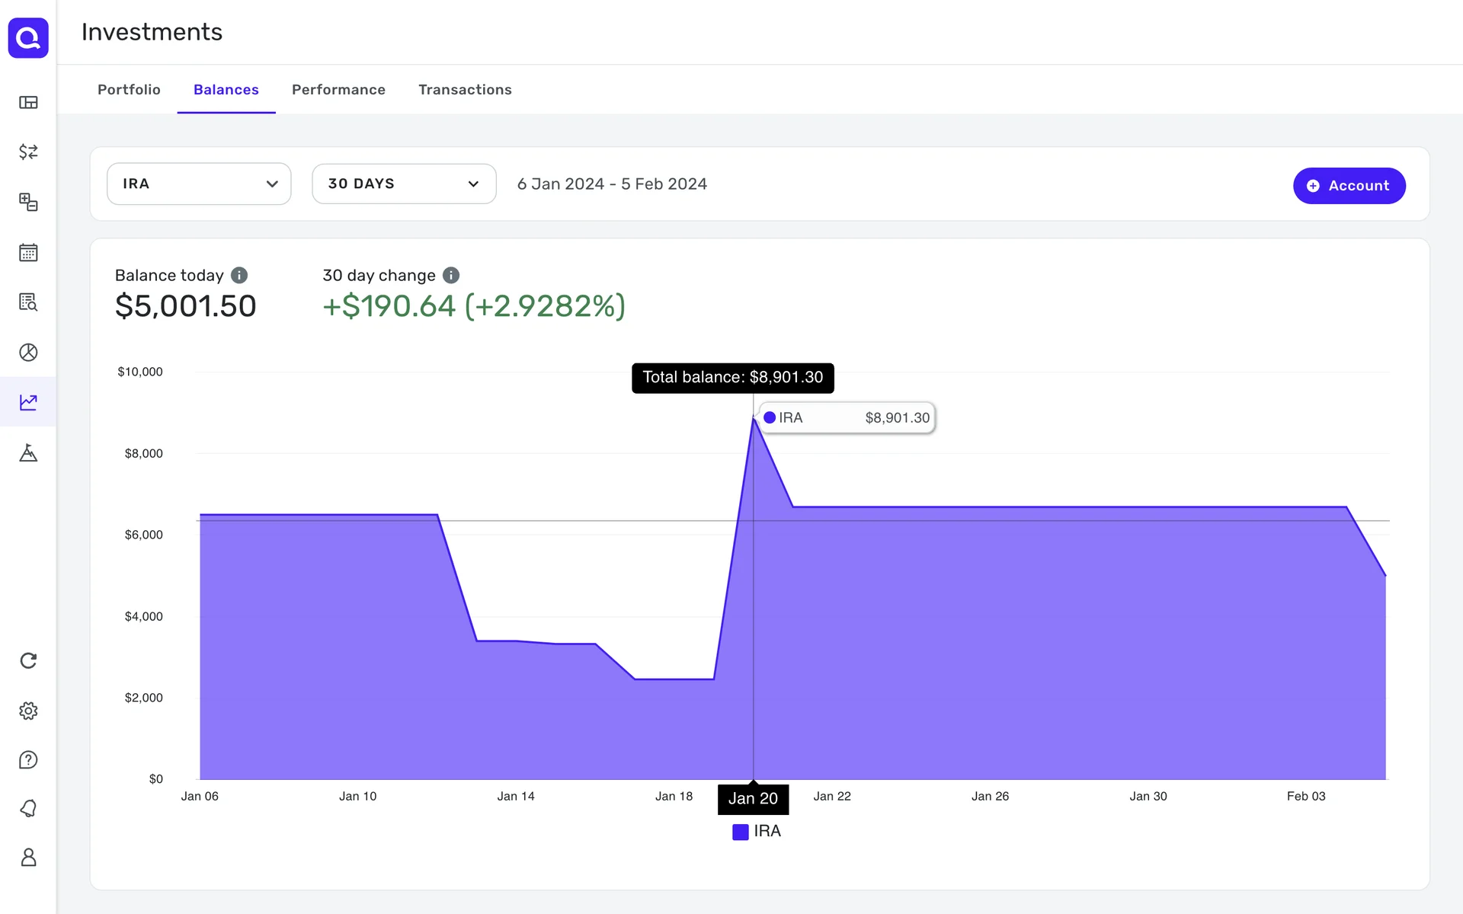The image size is (1463, 914).
Task: Switch to the Performance tab
Action: pos(338,90)
